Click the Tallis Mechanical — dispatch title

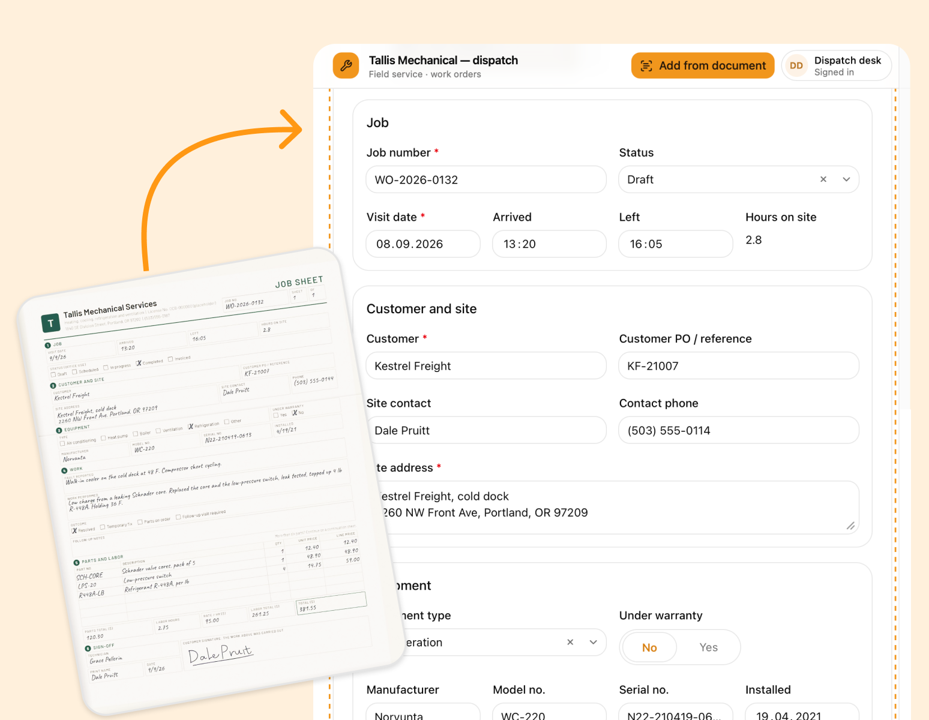click(443, 60)
